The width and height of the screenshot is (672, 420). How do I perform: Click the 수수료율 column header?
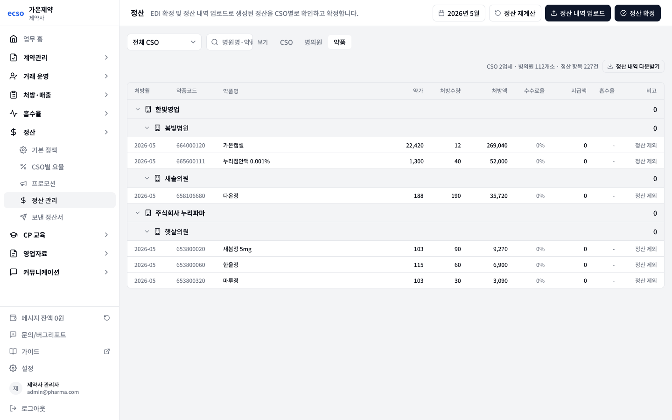point(534,91)
